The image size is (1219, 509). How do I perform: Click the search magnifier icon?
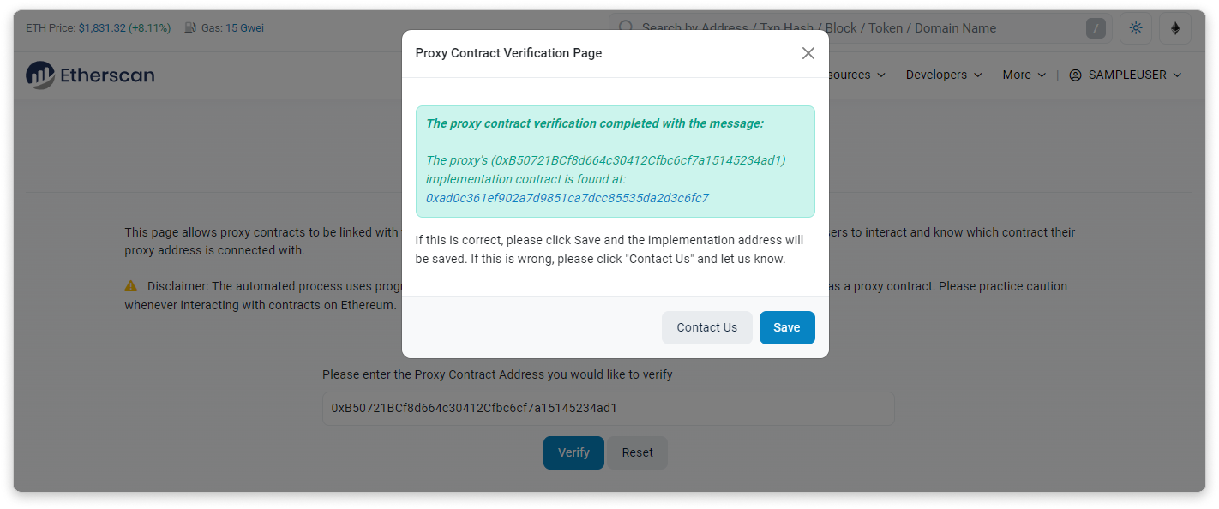(626, 27)
